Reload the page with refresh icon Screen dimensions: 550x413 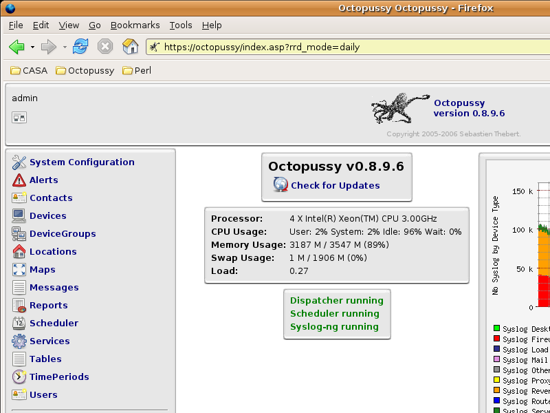click(80, 46)
